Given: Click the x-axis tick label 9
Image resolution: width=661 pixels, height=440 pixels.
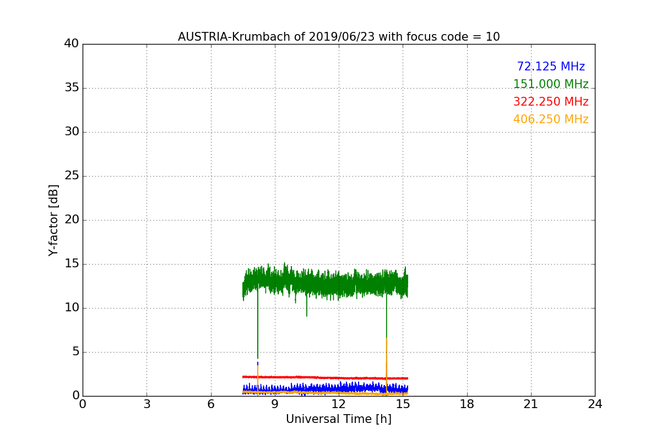Looking at the screenshot, I should pyautogui.click(x=275, y=404).
